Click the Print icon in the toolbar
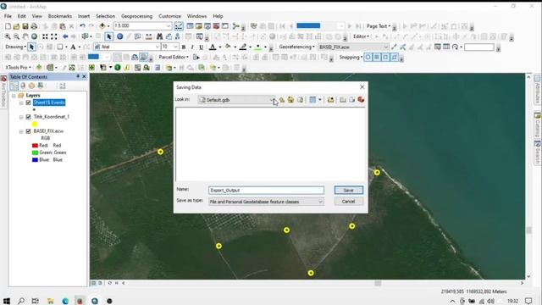 (34, 26)
